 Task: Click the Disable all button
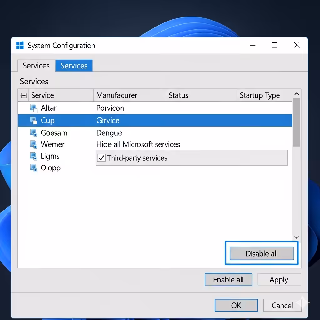[262, 253]
